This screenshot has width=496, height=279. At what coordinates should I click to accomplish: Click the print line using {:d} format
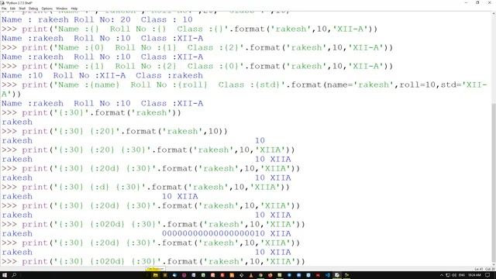point(146,188)
